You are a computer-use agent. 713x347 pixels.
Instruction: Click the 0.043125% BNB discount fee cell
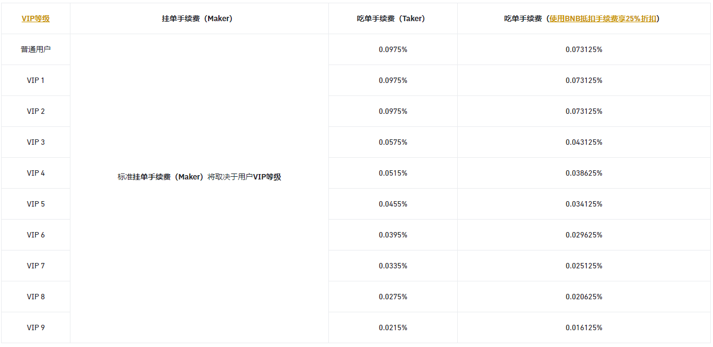[x=584, y=142]
